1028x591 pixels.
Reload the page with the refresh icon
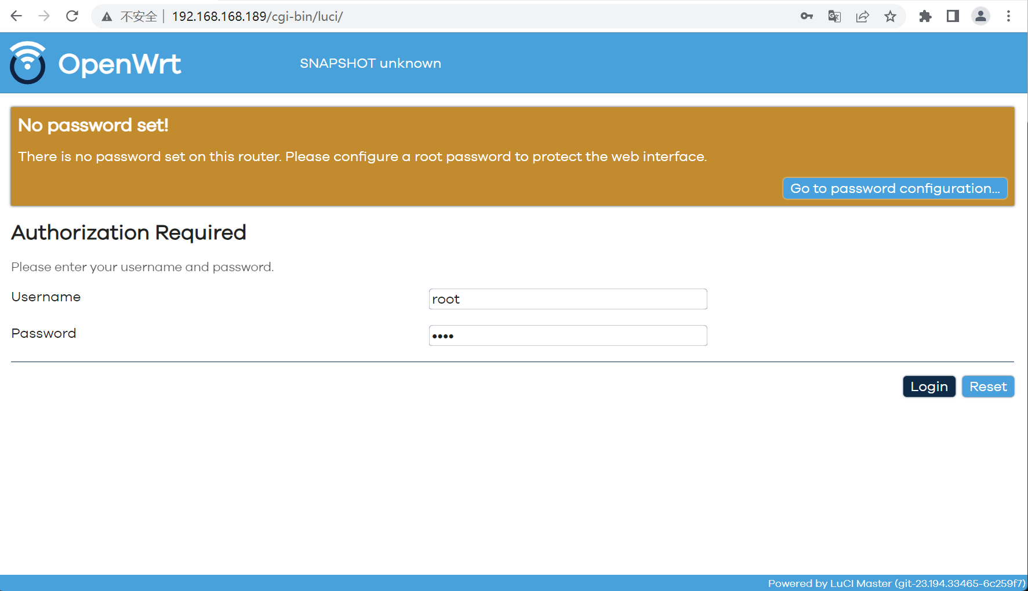[72, 16]
